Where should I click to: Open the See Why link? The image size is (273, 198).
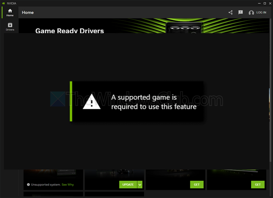pos(68,185)
